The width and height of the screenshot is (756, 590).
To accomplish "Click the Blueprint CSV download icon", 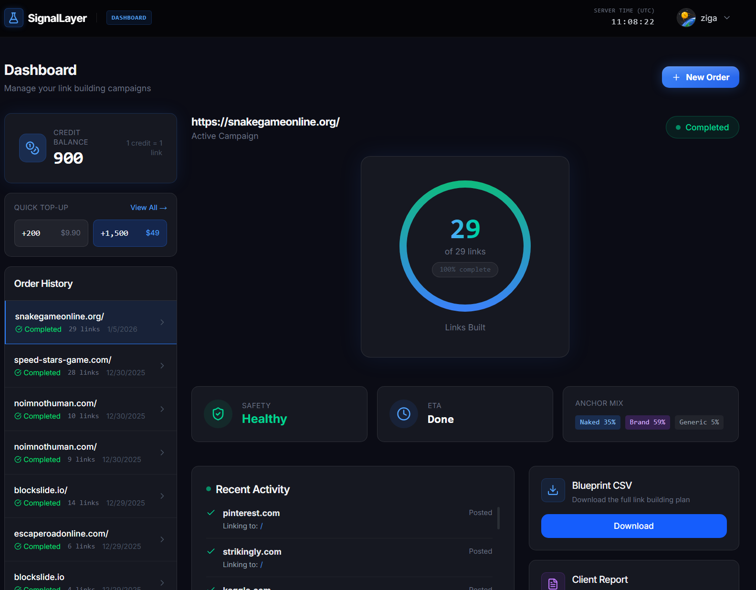I will (553, 490).
